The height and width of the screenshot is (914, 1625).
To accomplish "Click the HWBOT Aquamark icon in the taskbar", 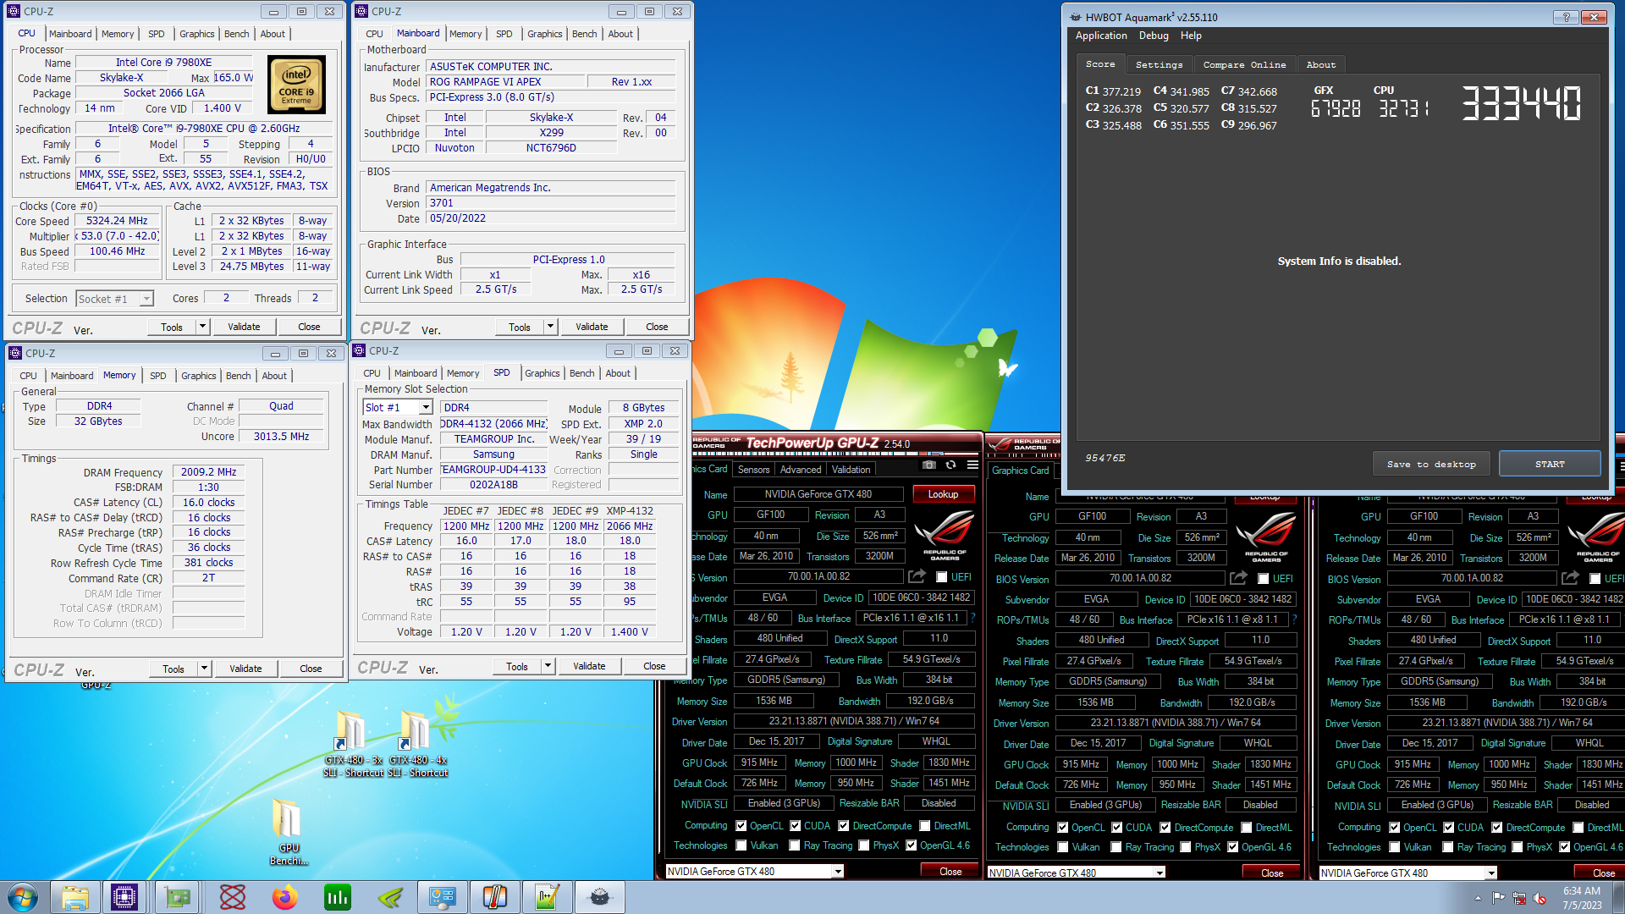I will pos(599,897).
